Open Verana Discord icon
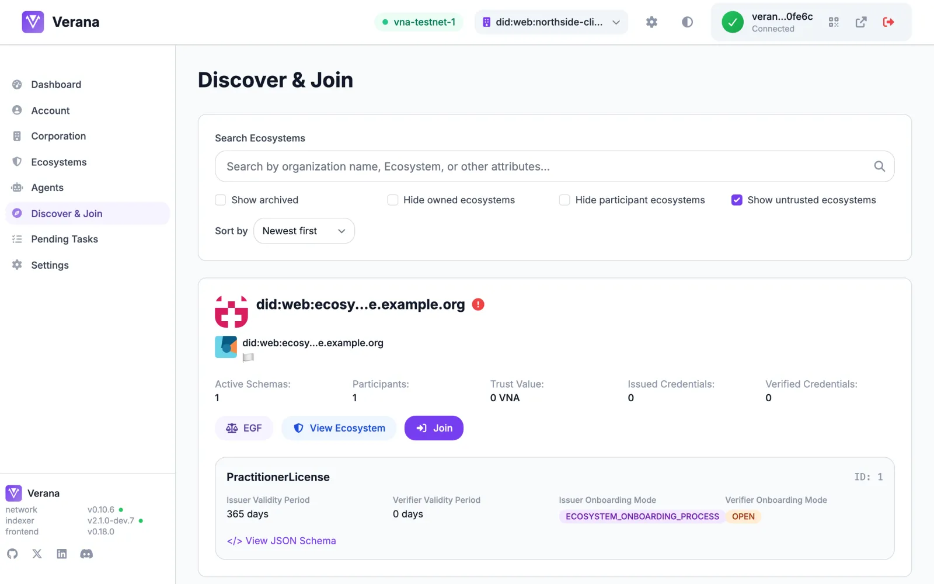The image size is (934, 584). coord(86,554)
